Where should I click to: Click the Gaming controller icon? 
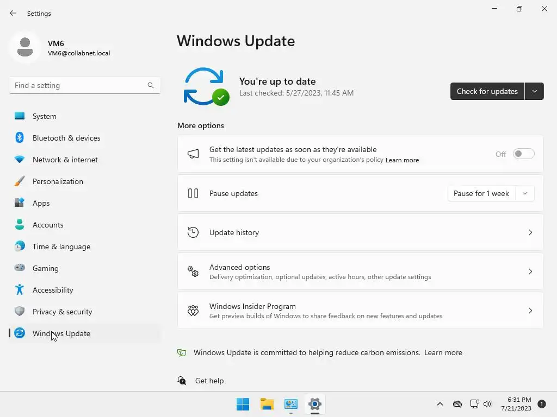point(20,268)
